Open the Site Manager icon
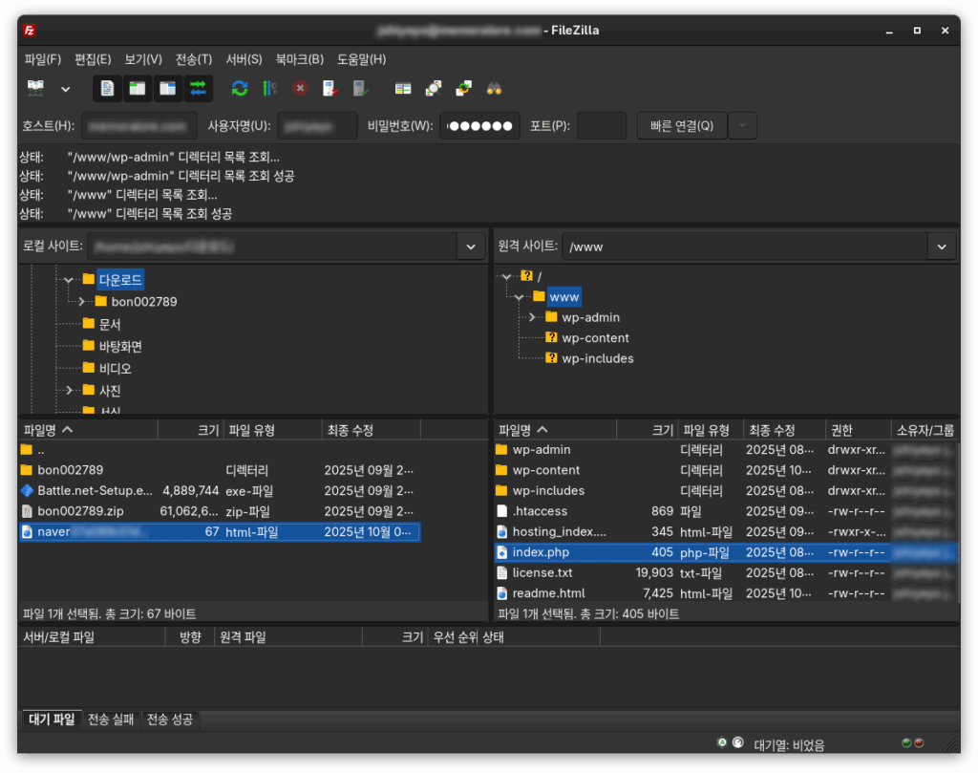978x773 pixels. pyautogui.click(x=36, y=88)
